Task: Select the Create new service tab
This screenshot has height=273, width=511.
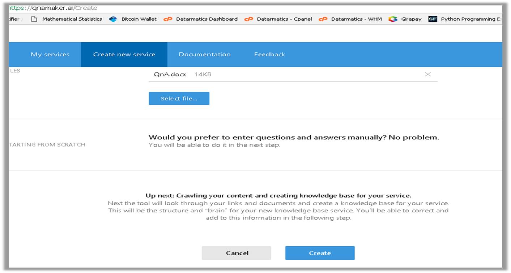Action: (x=124, y=55)
